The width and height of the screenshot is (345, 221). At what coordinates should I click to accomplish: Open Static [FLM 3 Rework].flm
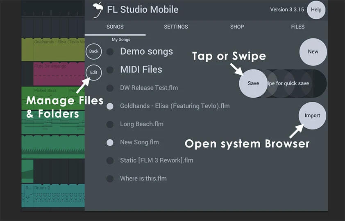(157, 160)
